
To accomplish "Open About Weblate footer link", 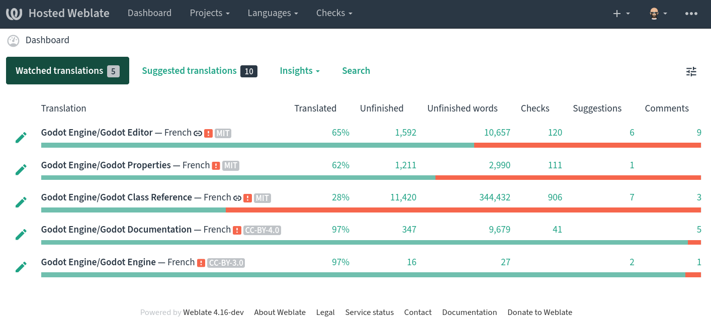I will [x=280, y=312].
